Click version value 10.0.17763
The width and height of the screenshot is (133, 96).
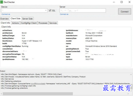coord(89,59)
